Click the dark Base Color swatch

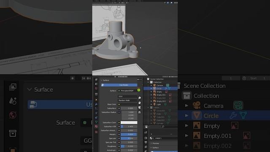129,104
